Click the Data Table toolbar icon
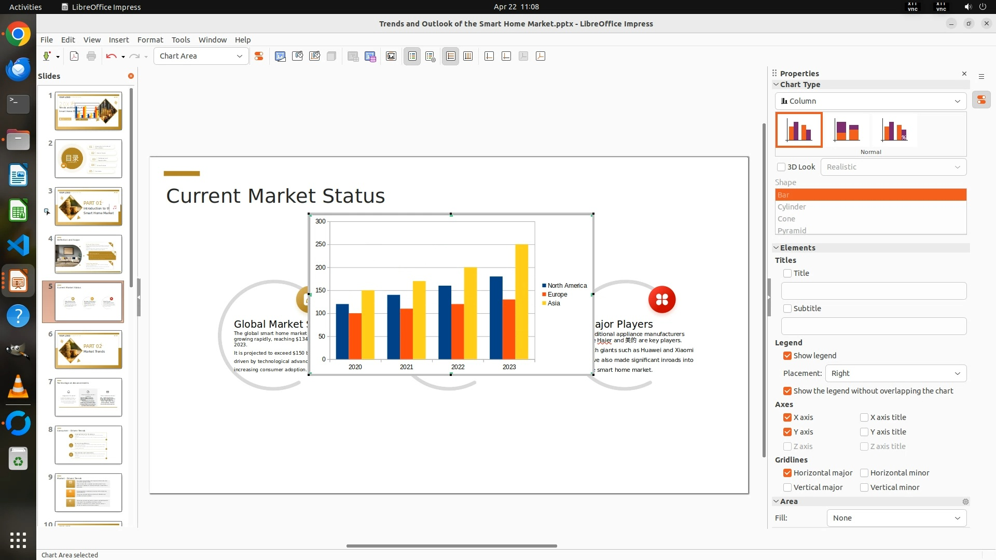 click(x=370, y=56)
